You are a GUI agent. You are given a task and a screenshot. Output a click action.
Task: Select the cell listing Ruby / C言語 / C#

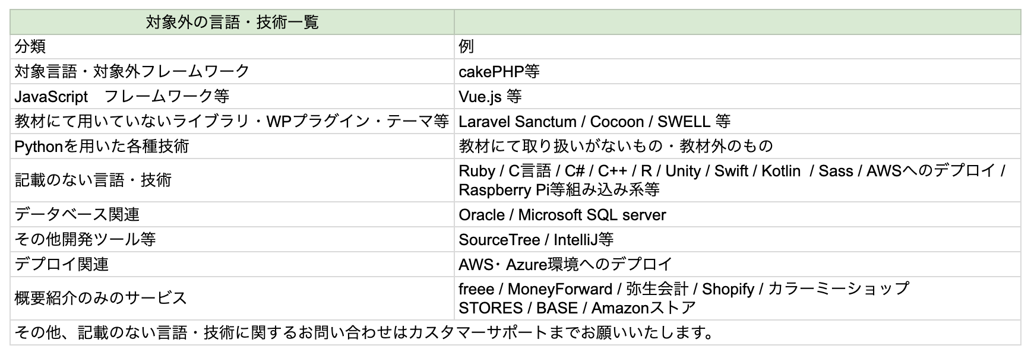pos(738,180)
